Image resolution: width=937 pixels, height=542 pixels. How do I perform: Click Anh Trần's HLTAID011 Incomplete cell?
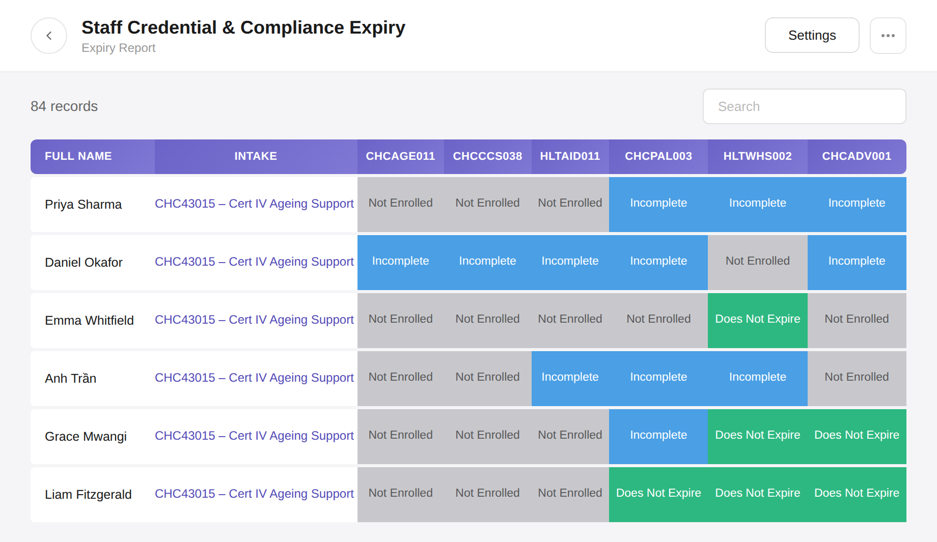pyautogui.click(x=570, y=379)
